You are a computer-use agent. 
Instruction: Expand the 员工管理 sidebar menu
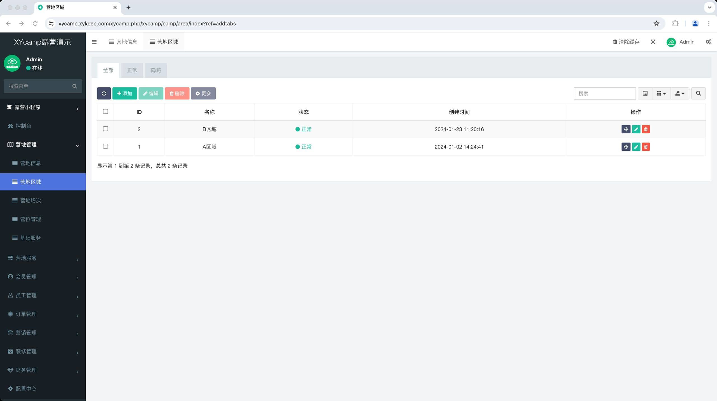(x=43, y=295)
